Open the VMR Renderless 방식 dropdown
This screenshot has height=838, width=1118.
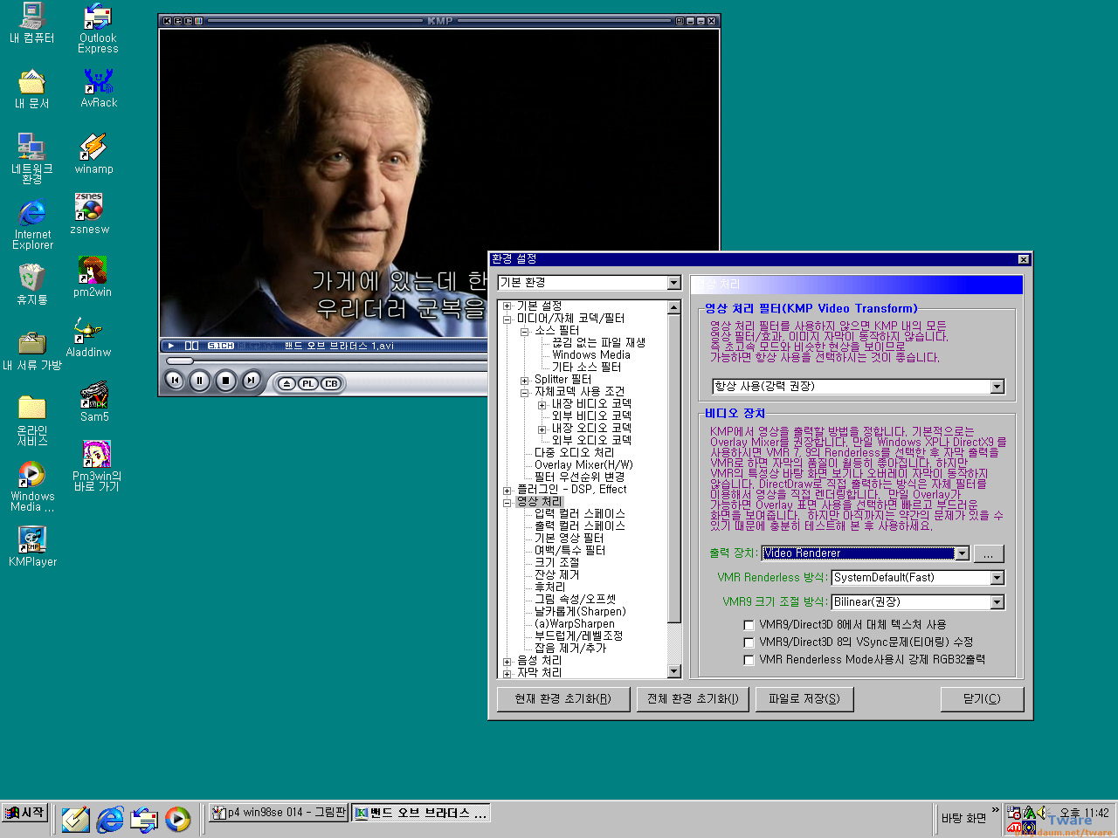click(x=997, y=578)
